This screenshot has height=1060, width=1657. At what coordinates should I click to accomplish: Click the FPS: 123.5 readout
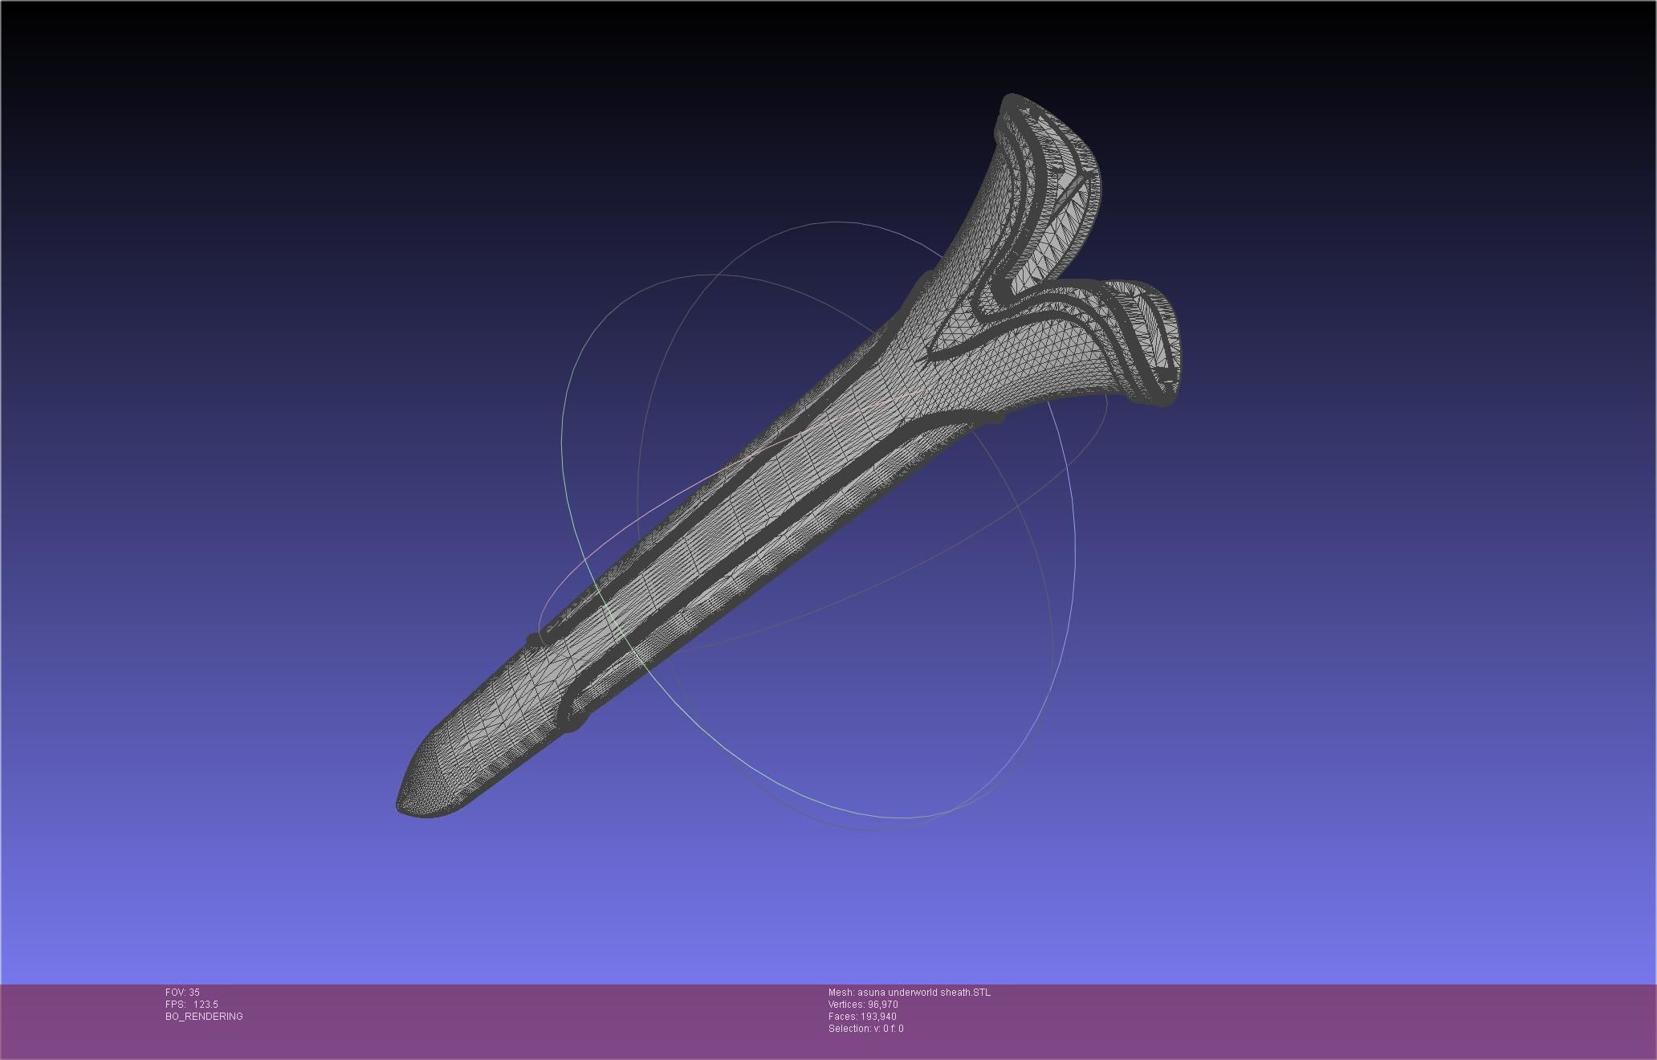[192, 1005]
